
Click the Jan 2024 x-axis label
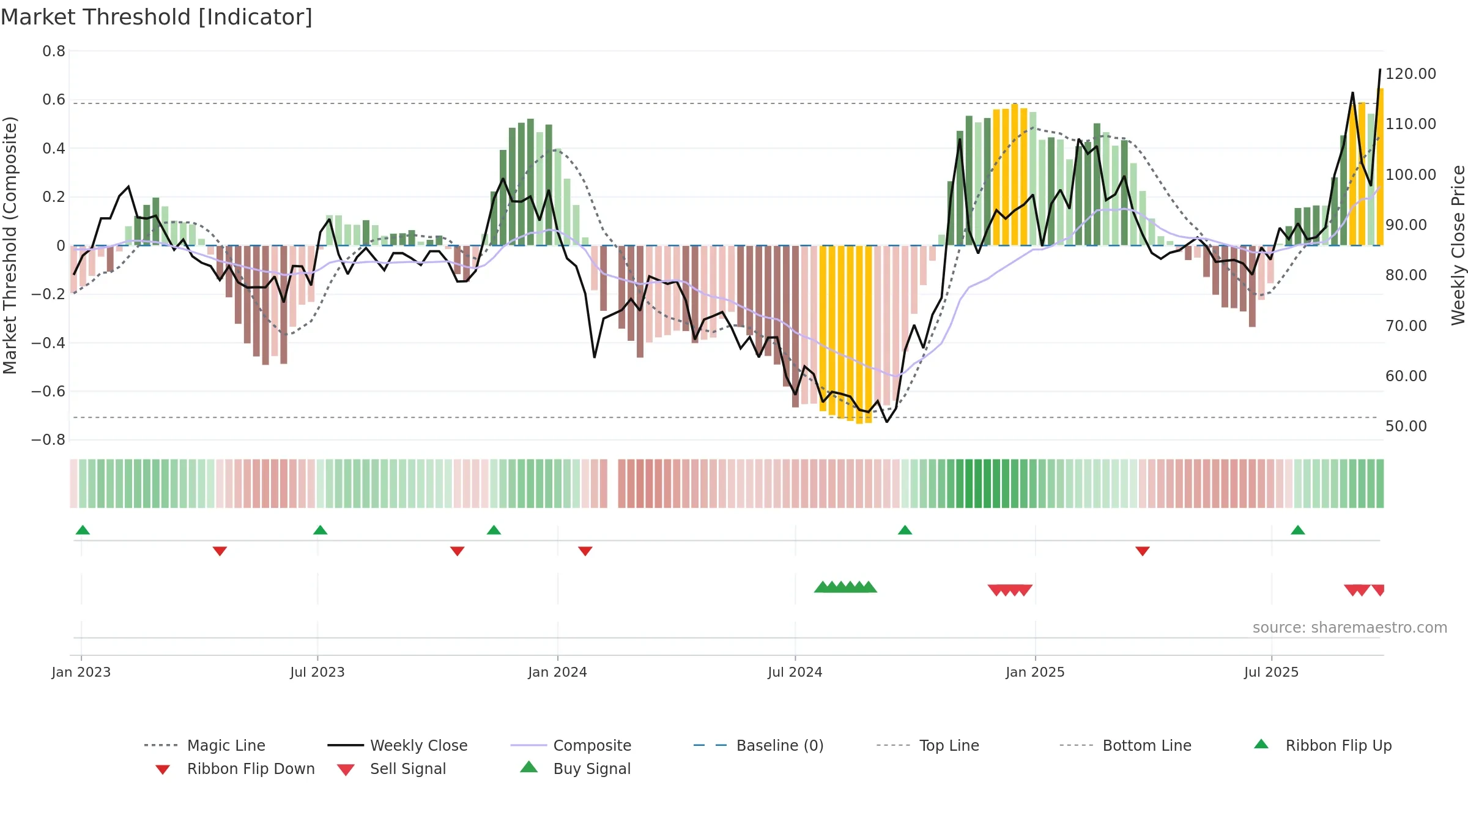point(557,672)
